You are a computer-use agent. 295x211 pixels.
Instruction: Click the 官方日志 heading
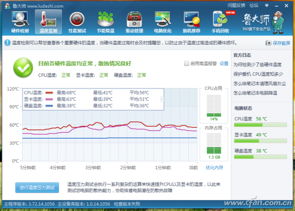coord(242,55)
